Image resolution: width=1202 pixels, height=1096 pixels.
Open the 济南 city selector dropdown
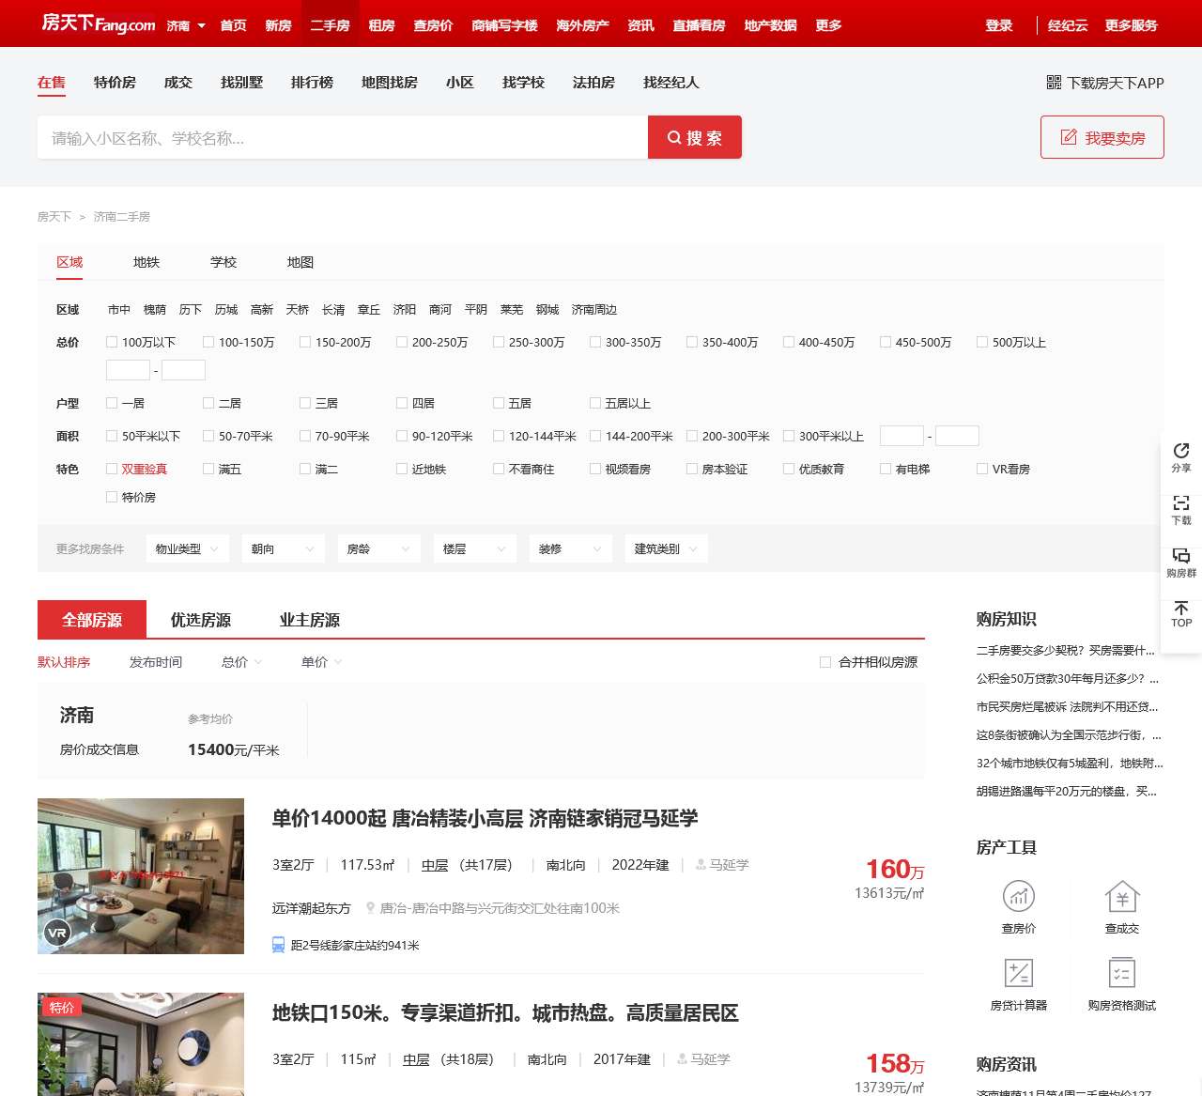(x=184, y=24)
